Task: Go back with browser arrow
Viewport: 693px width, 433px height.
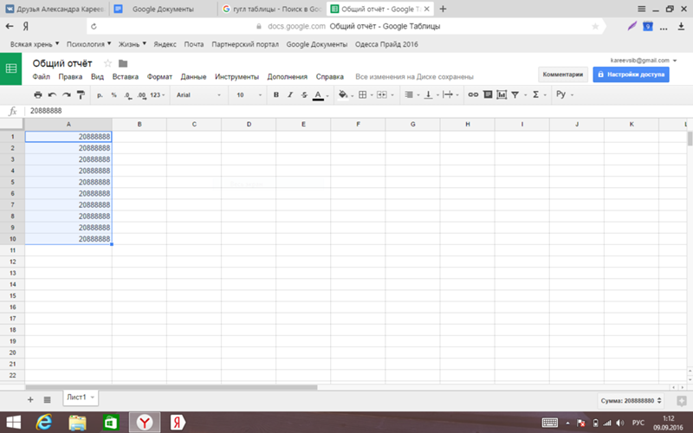Action: [10, 27]
